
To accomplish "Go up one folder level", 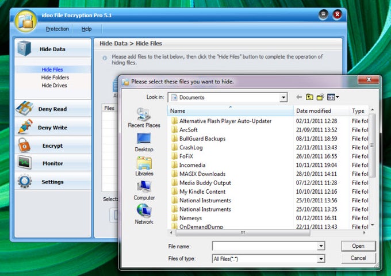I will pos(309,97).
